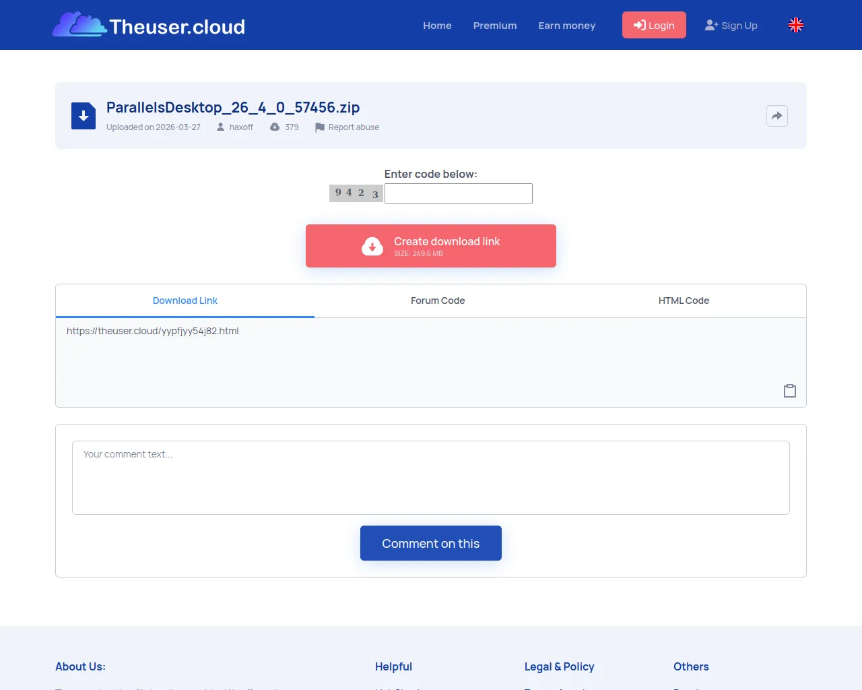Switch to the HTML Code tab
The image size is (862, 690).
tap(684, 301)
